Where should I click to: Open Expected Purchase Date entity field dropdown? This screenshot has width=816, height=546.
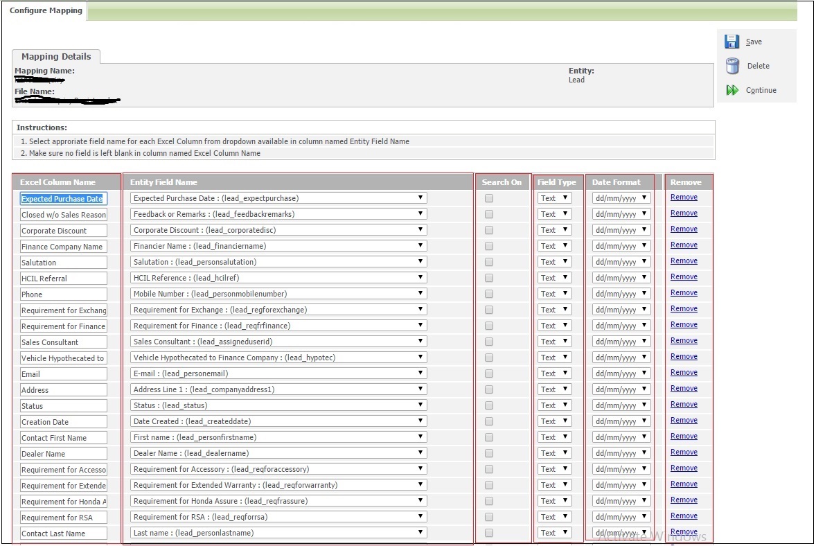[278, 197]
